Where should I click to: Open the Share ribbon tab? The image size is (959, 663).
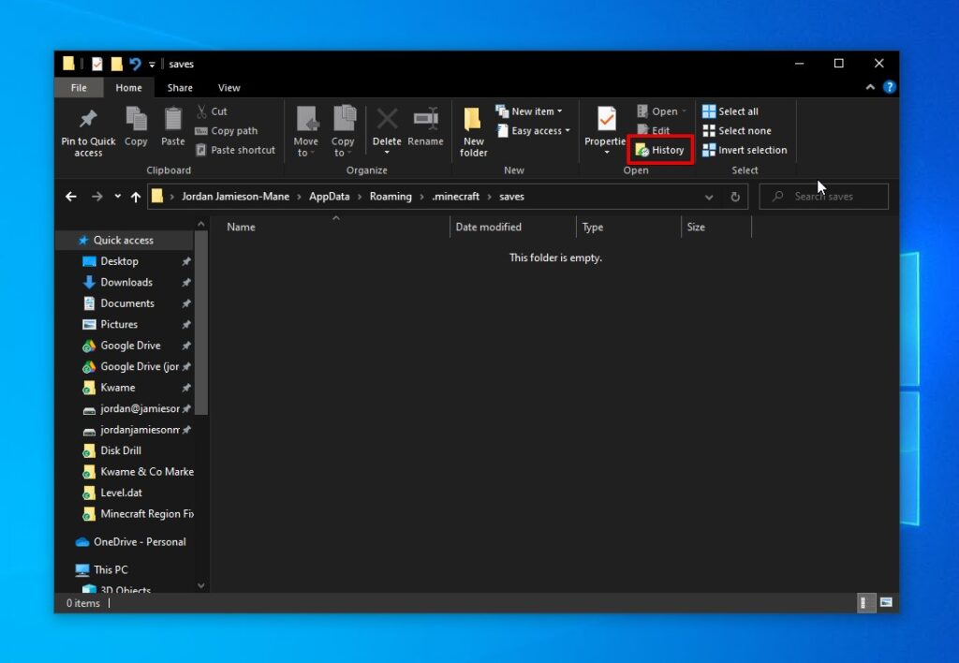tap(180, 88)
